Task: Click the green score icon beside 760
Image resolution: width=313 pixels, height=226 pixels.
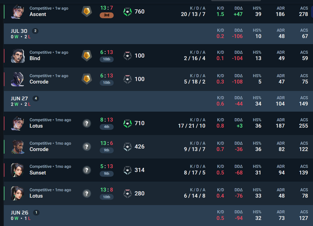Action: pyautogui.click(x=127, y=12)
